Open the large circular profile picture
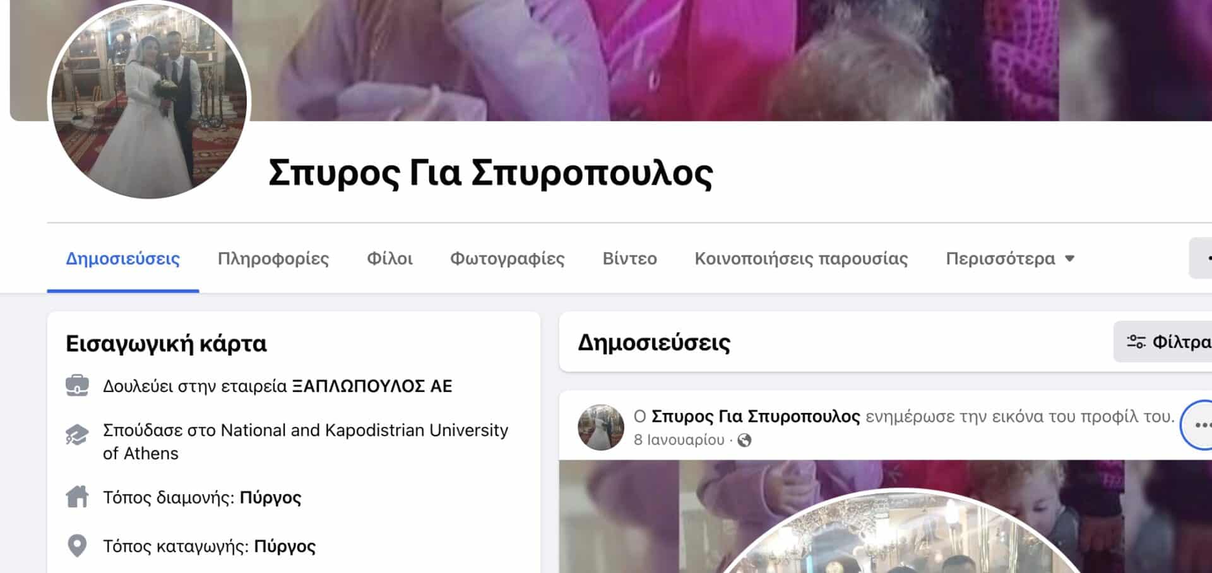The image size is (1212, 573). point(150,101)
